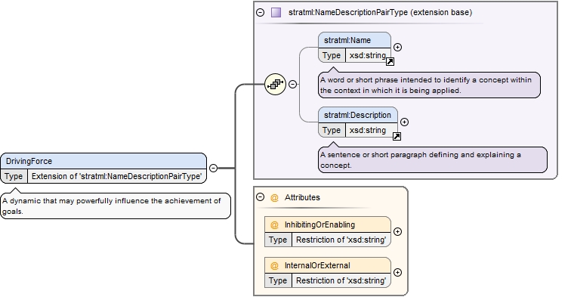Follow the reference arrow on stratml:Description
The image size is (571, 297).
tap(397, 136)
